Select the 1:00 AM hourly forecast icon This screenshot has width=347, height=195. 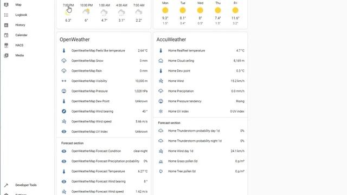[104, 12]
